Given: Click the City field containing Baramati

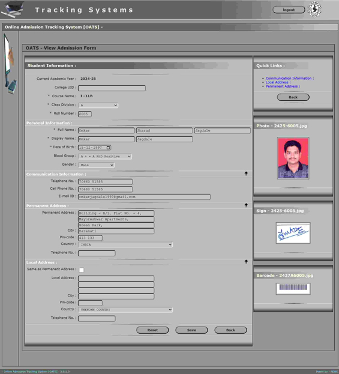Looking at the screenshot, I should (116, 231).
